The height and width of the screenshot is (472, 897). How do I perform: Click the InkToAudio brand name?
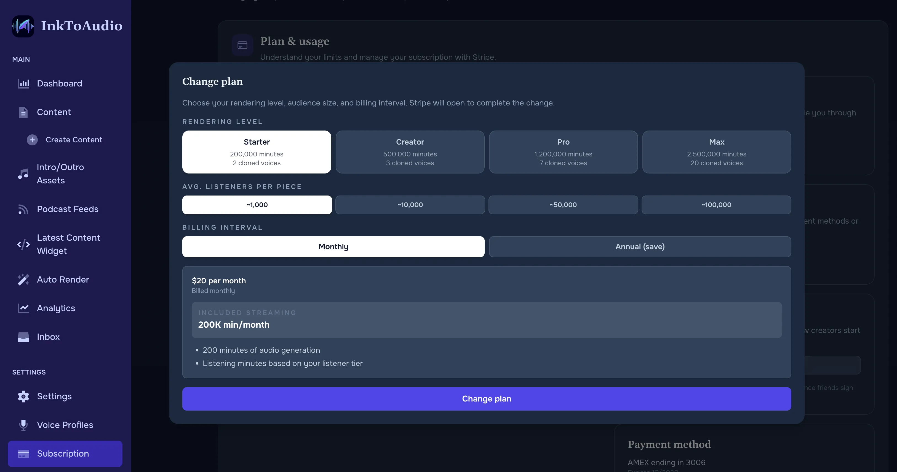[x=82, y=26]
